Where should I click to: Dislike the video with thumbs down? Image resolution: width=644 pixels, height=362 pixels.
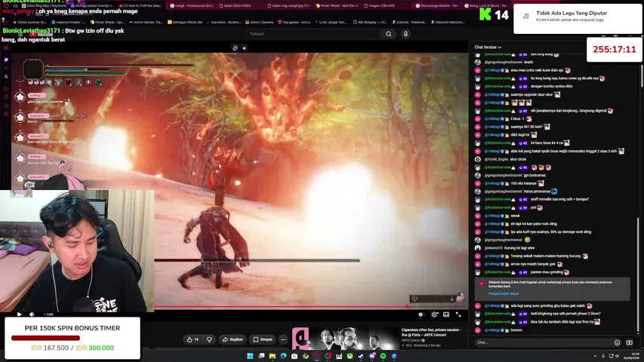tap(209, 339)
